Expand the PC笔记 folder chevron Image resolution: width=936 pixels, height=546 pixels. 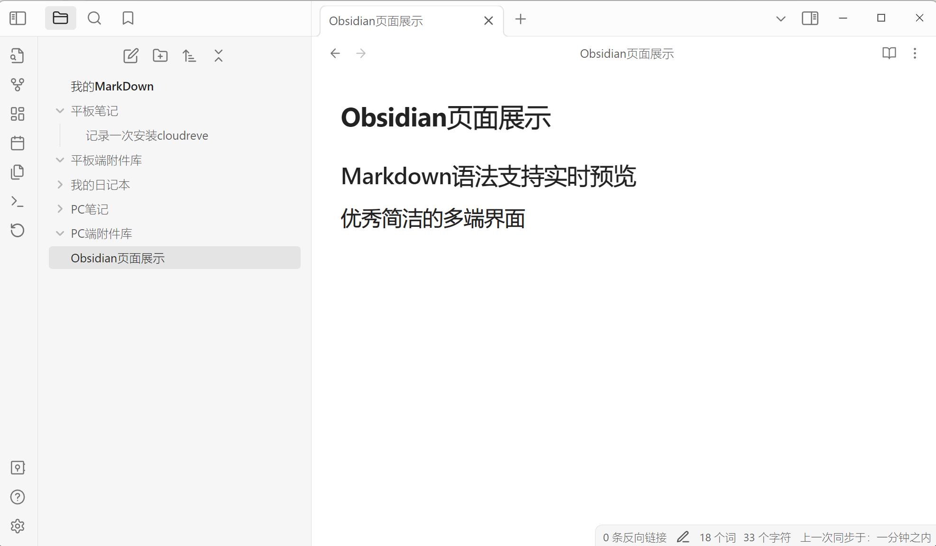tap(60, 209)
